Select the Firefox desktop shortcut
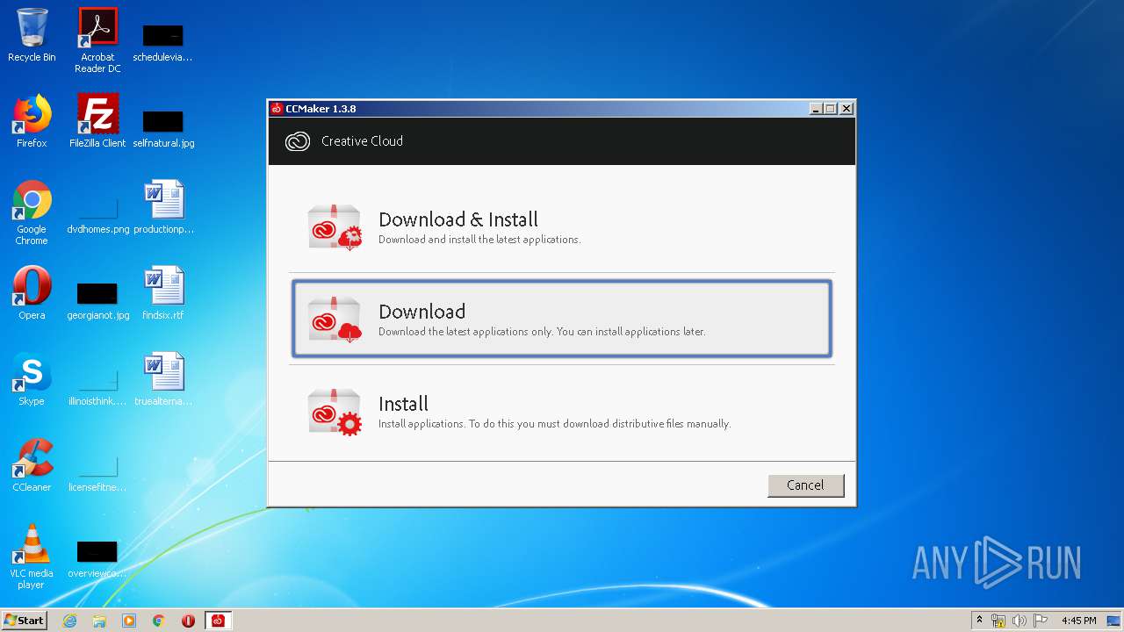1124x632 pixels. [32, 121]
